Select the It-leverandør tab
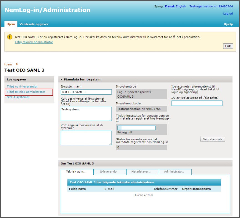240x218 pixels. tap(110, 172)
